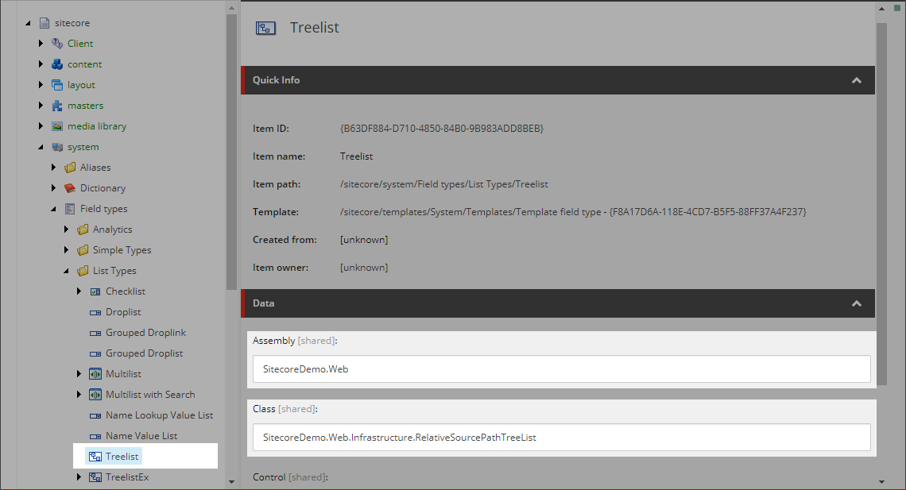Expand the TreelistEx node arrow

pyautogui.click(x=79, y=476)
